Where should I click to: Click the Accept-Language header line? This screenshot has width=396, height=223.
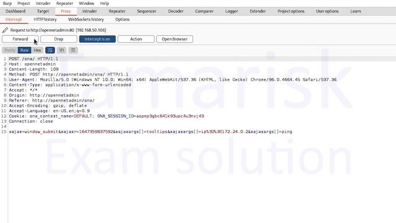point(49,111)
